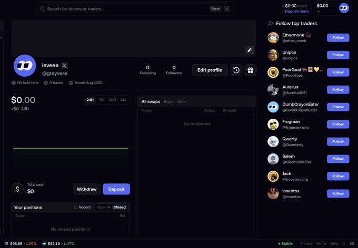Switch positions to Open
The height and width of the screenshot is (248, 358).
pyautogui.click(x=103, y=207)
